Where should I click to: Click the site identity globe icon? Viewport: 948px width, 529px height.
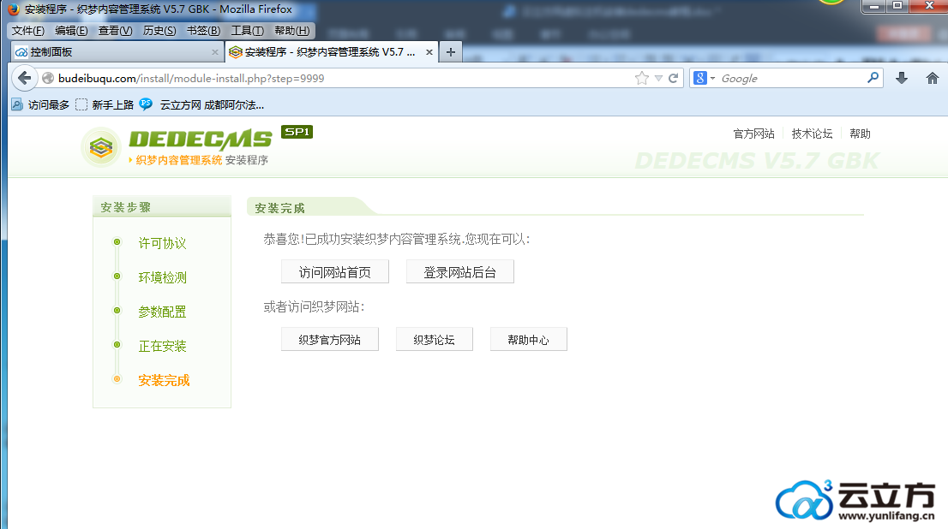tap(48, 78)
